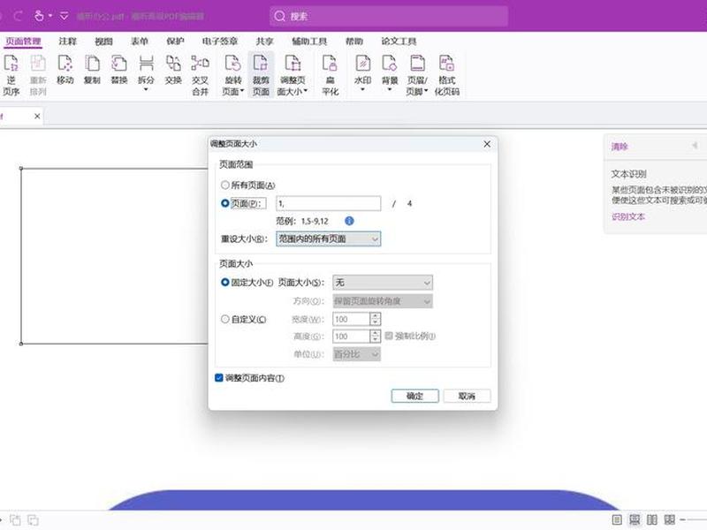Toggle 强制比例 constrain proportions checkbox
Screen dimensions: 707x530
(389, 336)
